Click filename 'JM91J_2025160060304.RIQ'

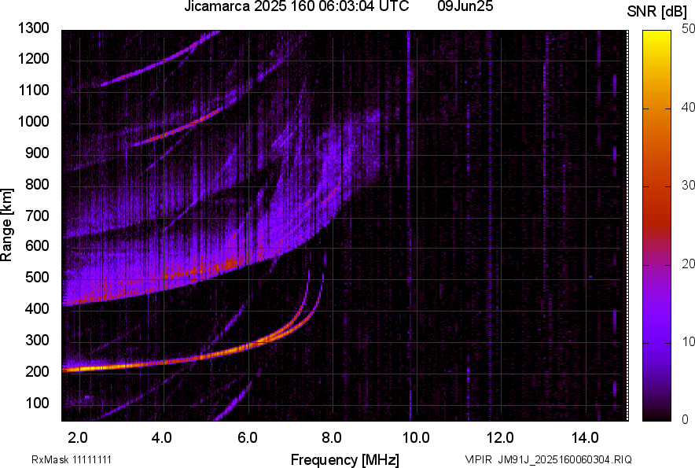[x=564, y=459]
